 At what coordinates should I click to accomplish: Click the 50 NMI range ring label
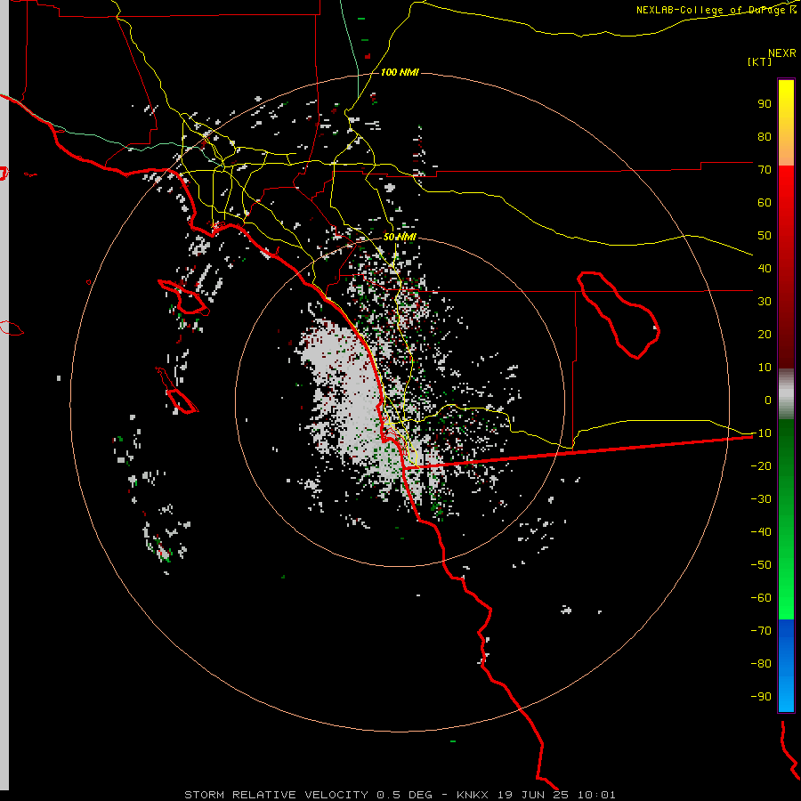click(x=400, y=237)
